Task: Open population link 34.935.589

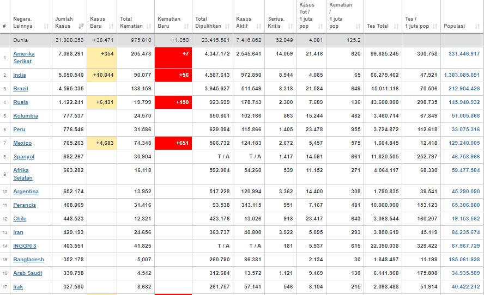Action: (x=465, y=273)
